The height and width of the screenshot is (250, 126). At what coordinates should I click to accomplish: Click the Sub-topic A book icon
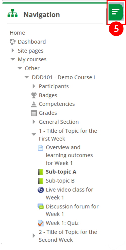click(41, 172)
